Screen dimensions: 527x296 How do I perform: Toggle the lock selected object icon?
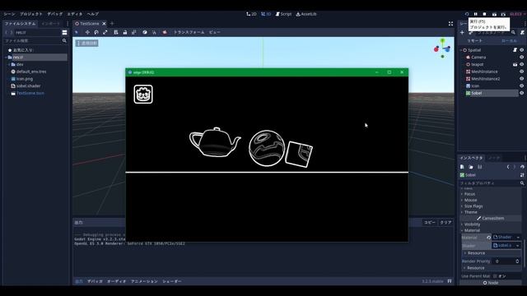click(x=125, y=32)
